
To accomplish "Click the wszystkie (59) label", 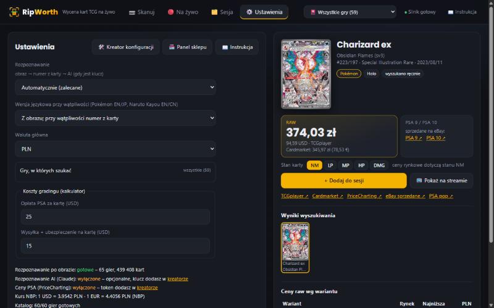I will tap(197, 170).
